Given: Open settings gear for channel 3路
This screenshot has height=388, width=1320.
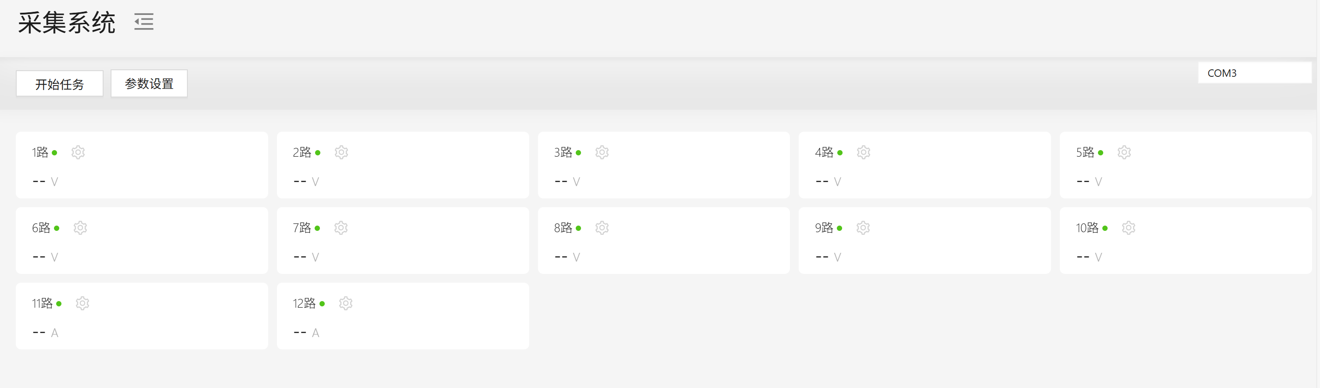Looking at the screenshot, I should (602, 152).
